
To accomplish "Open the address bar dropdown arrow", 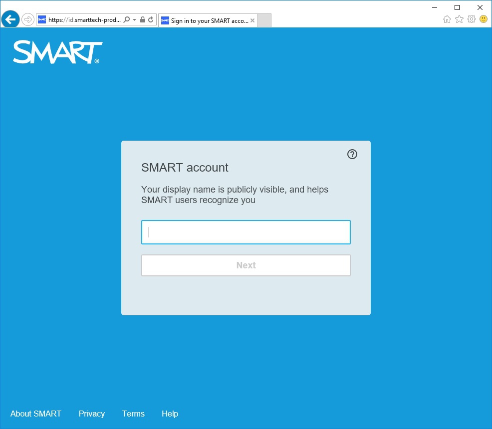I will coord(135,20).
